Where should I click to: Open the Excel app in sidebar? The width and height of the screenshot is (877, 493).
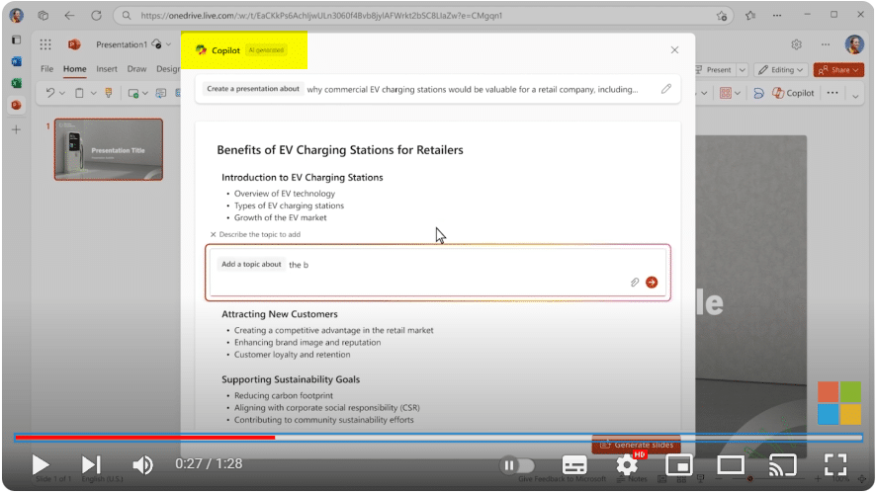pyautogui.click(x=16, y=83)
